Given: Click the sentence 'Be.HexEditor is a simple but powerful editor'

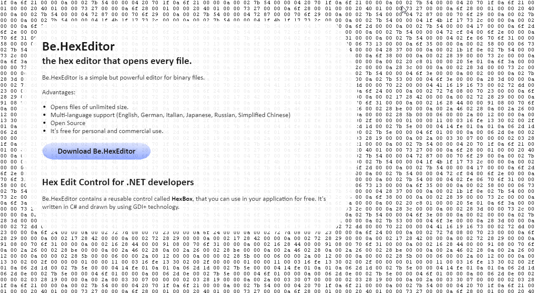Looking at the screenshot, I should 123,77.
